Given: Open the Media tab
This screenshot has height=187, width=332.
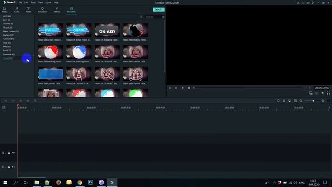Looking at the screenshot, I should click(5, 10).
